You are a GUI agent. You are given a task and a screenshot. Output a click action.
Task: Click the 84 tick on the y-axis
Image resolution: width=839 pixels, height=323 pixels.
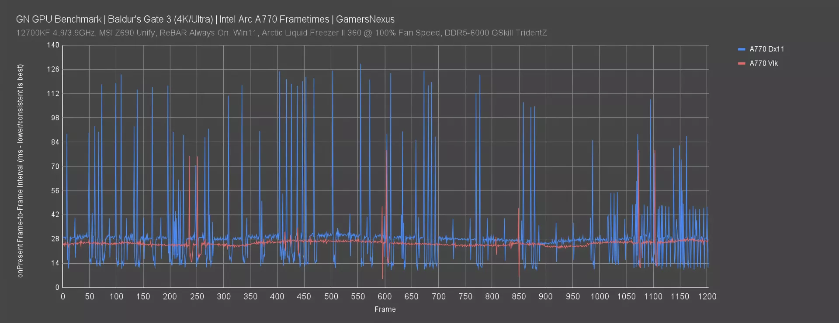(55, 142)
